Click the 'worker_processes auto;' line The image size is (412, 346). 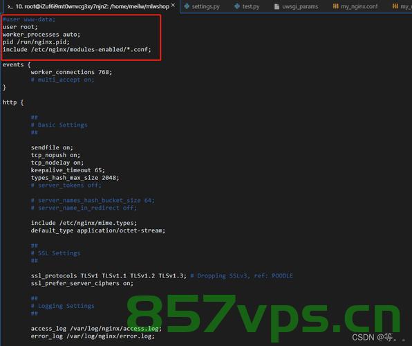(x=41, y=35)
